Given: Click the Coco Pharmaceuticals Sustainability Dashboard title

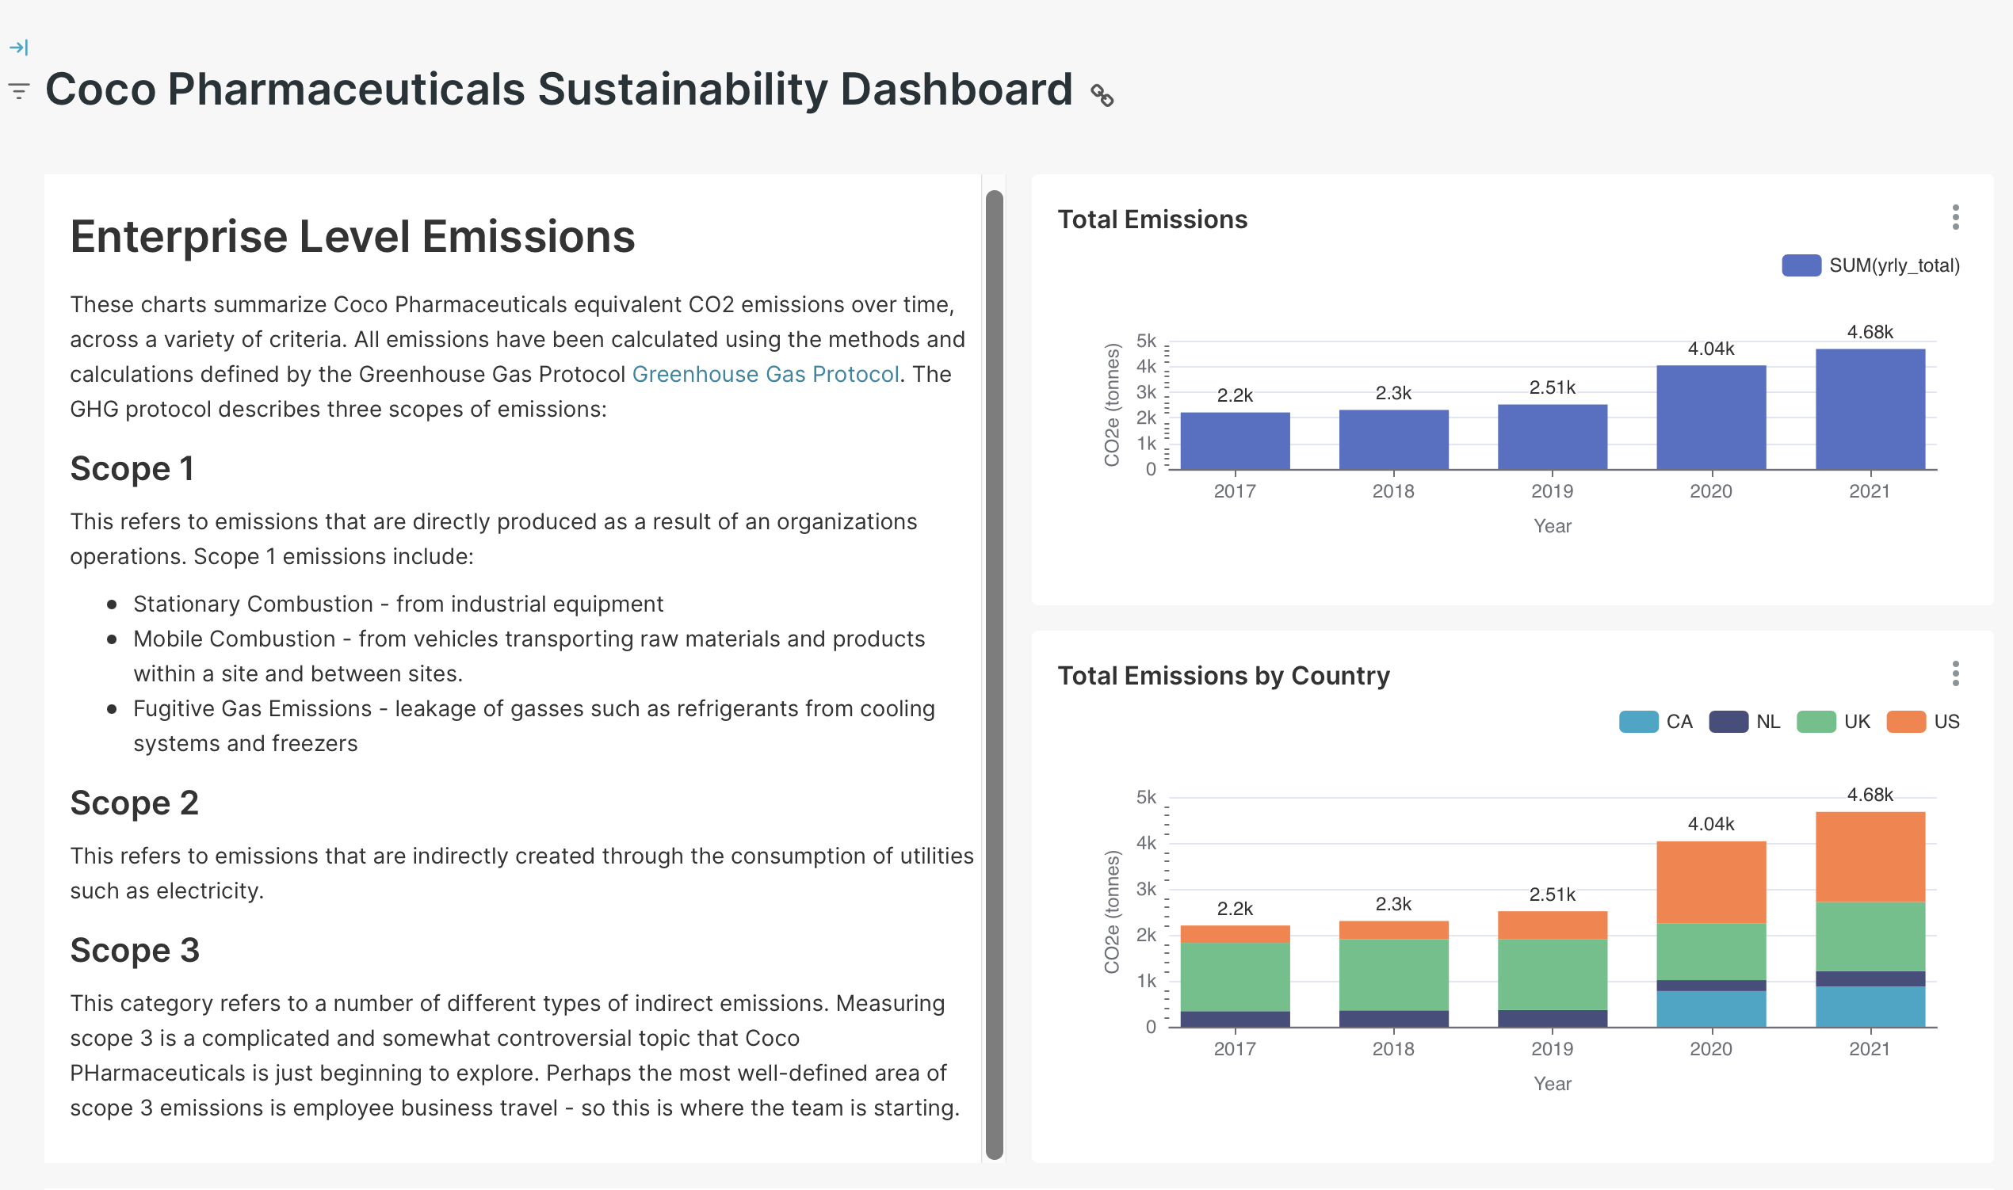Looking at the screenshot, I should [x=559, y=89].
